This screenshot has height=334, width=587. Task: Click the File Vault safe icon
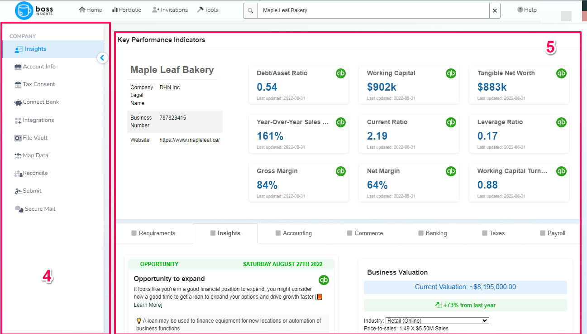pos(18,138)
